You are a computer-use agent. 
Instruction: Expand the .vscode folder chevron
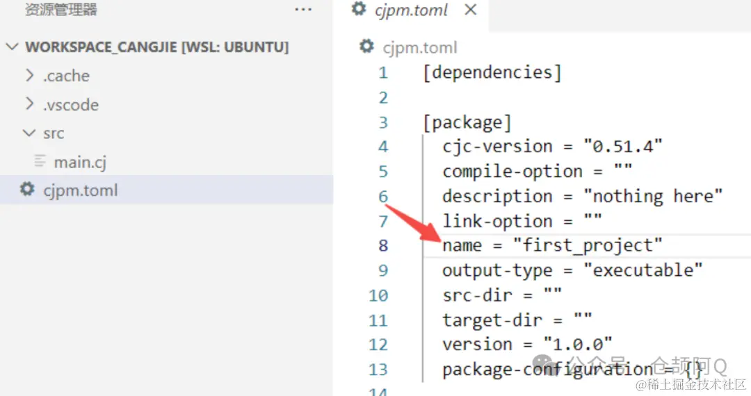30,104
